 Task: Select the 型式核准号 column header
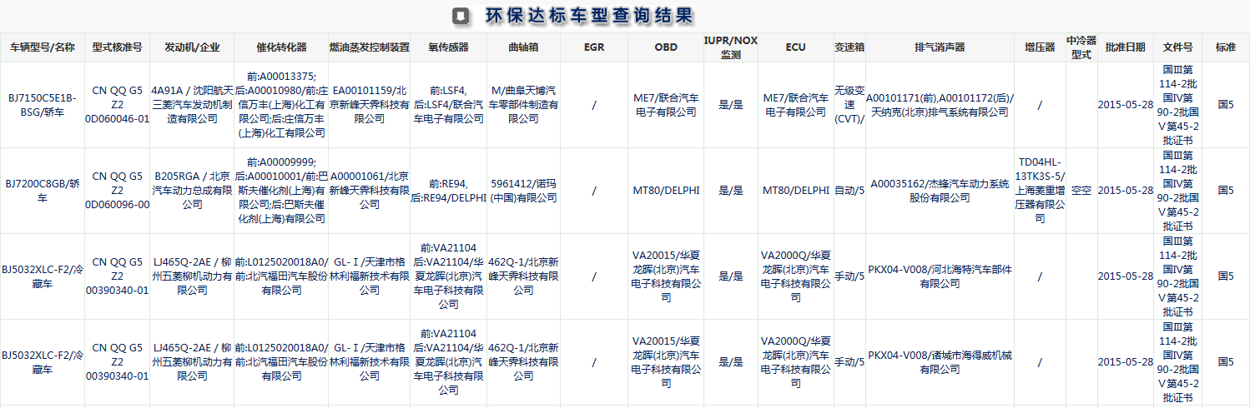point(118,47)
